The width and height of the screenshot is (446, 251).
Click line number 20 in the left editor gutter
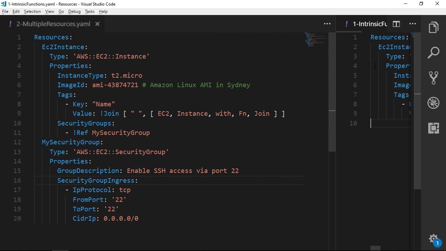tap(17, 219)
